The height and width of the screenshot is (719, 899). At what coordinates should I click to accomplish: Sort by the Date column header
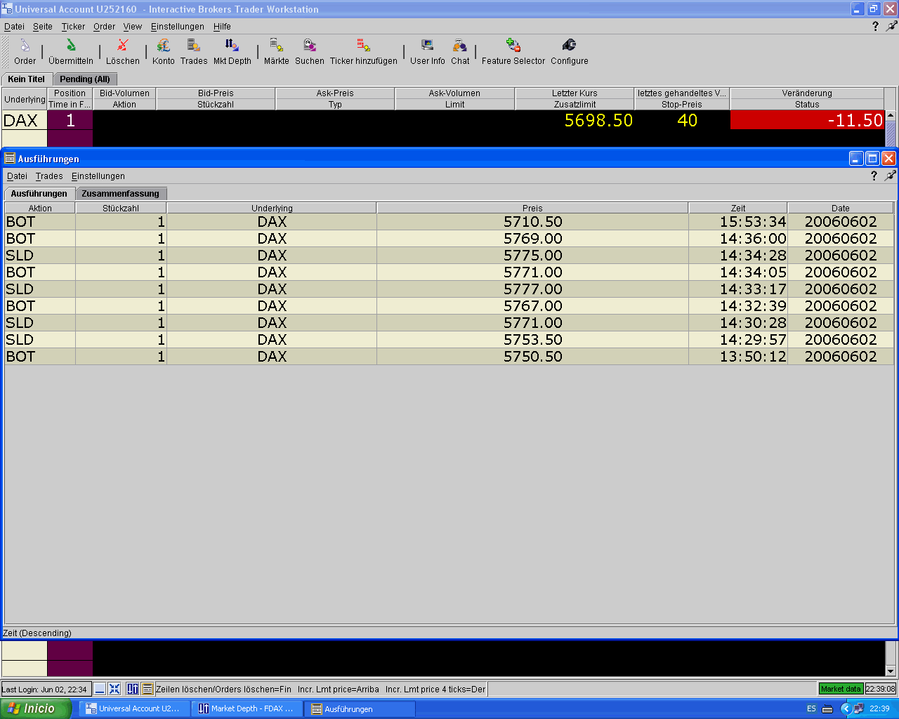pyautogui.click(x=841, y=208)
